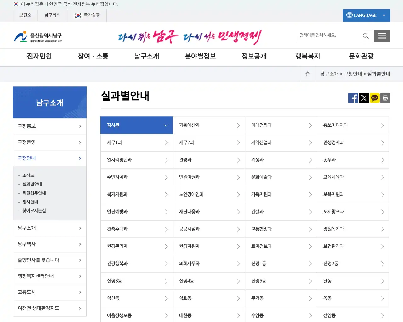Open 참여 · 소통 main menu

[x=93, y=56]
